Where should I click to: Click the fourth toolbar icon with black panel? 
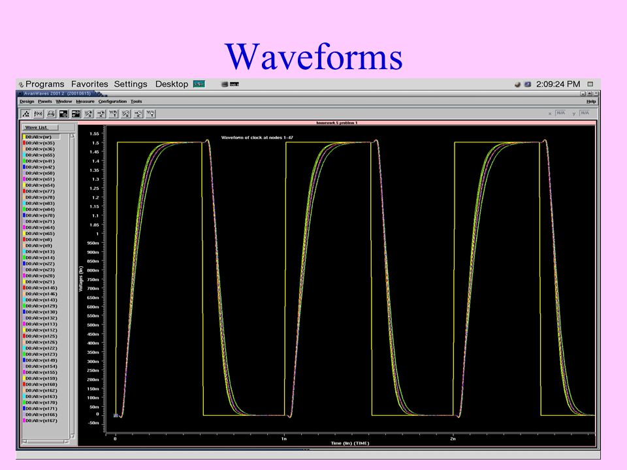(63, 114)
